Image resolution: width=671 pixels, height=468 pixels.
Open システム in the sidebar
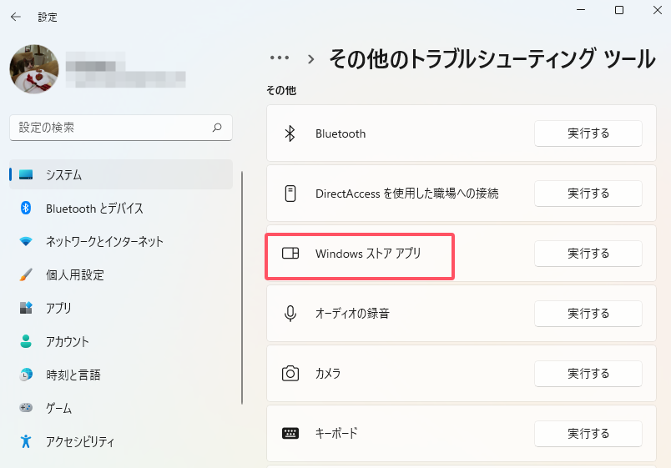121,174
